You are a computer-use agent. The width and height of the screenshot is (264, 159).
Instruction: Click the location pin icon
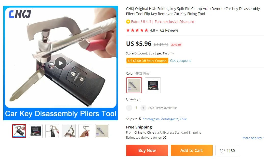pos(140,119)
